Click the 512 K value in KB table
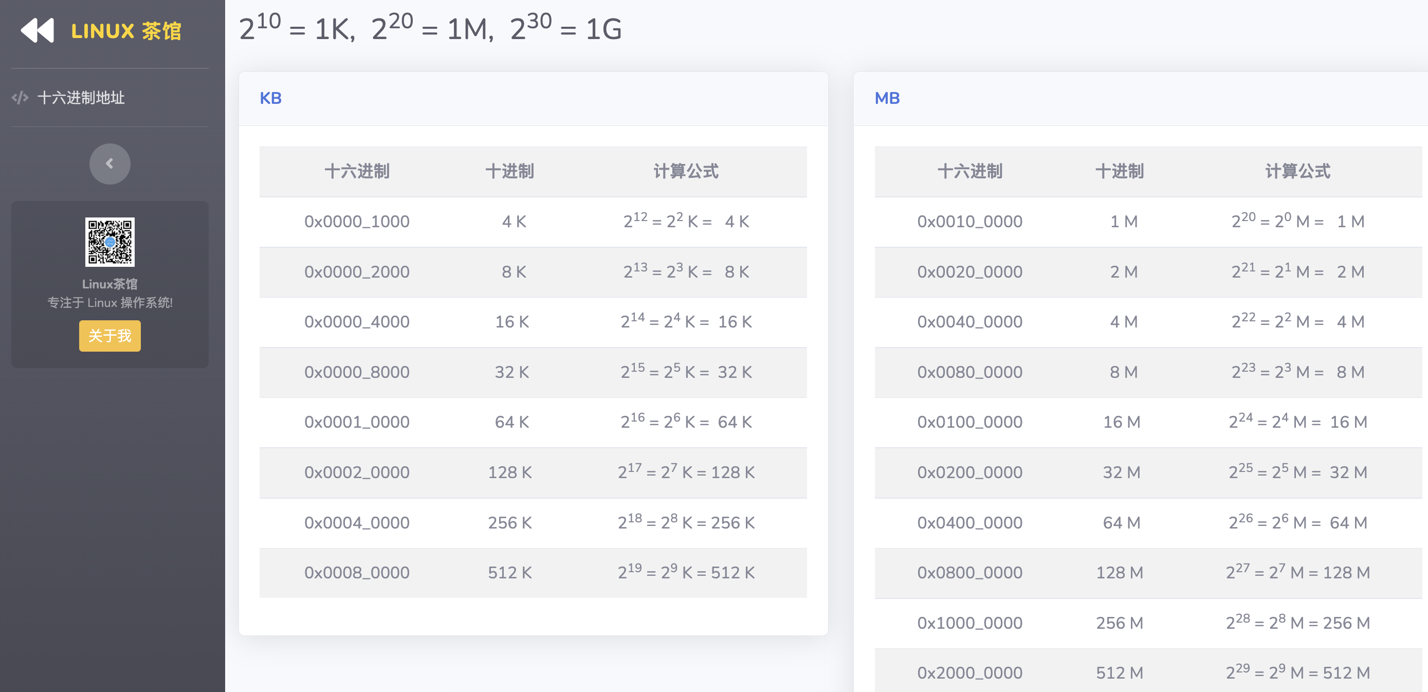The height and width of the screenshot is (692, 1428). 509,572
